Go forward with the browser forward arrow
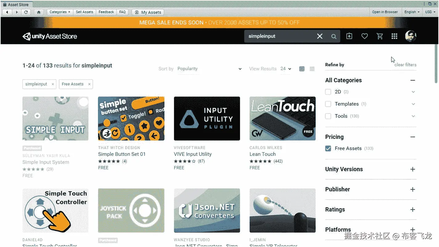 tap(17, 12)
